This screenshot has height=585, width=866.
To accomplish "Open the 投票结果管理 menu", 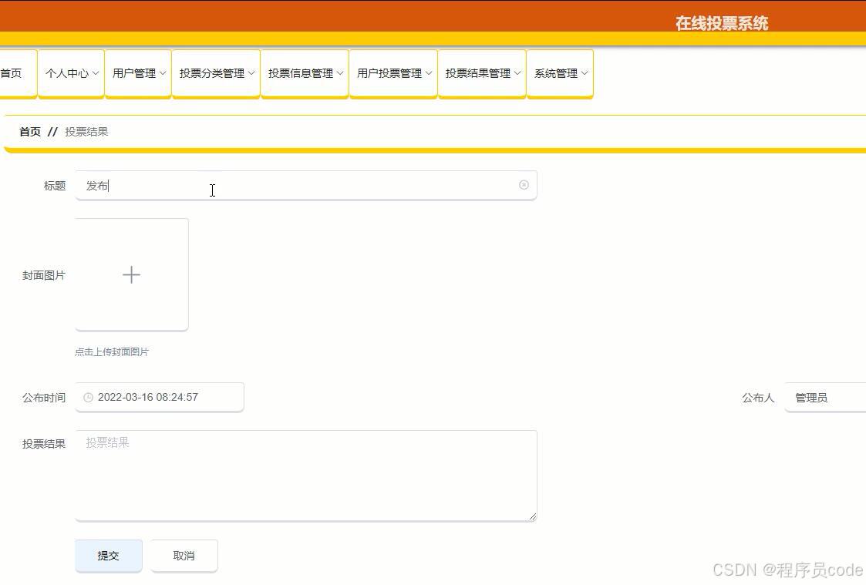I will pos(482,73).
